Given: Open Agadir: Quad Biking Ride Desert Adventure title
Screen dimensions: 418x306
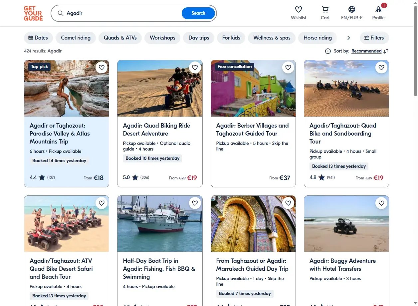Looking at the screenshot, I should (x=156, y=130).
